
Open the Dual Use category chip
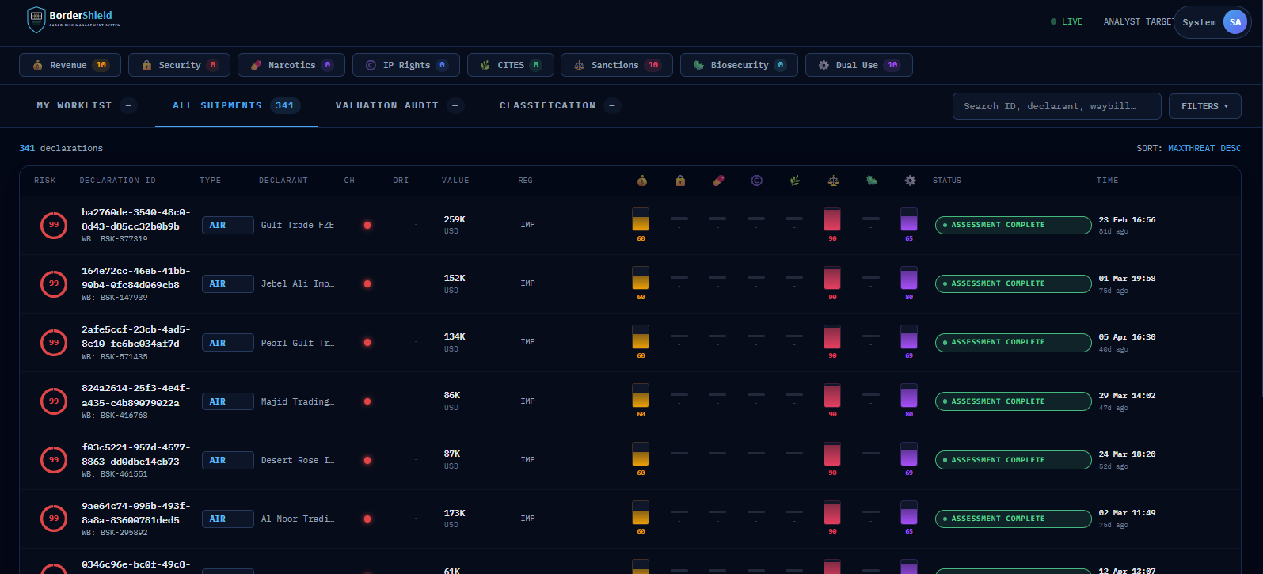click(x=858, y=65)
